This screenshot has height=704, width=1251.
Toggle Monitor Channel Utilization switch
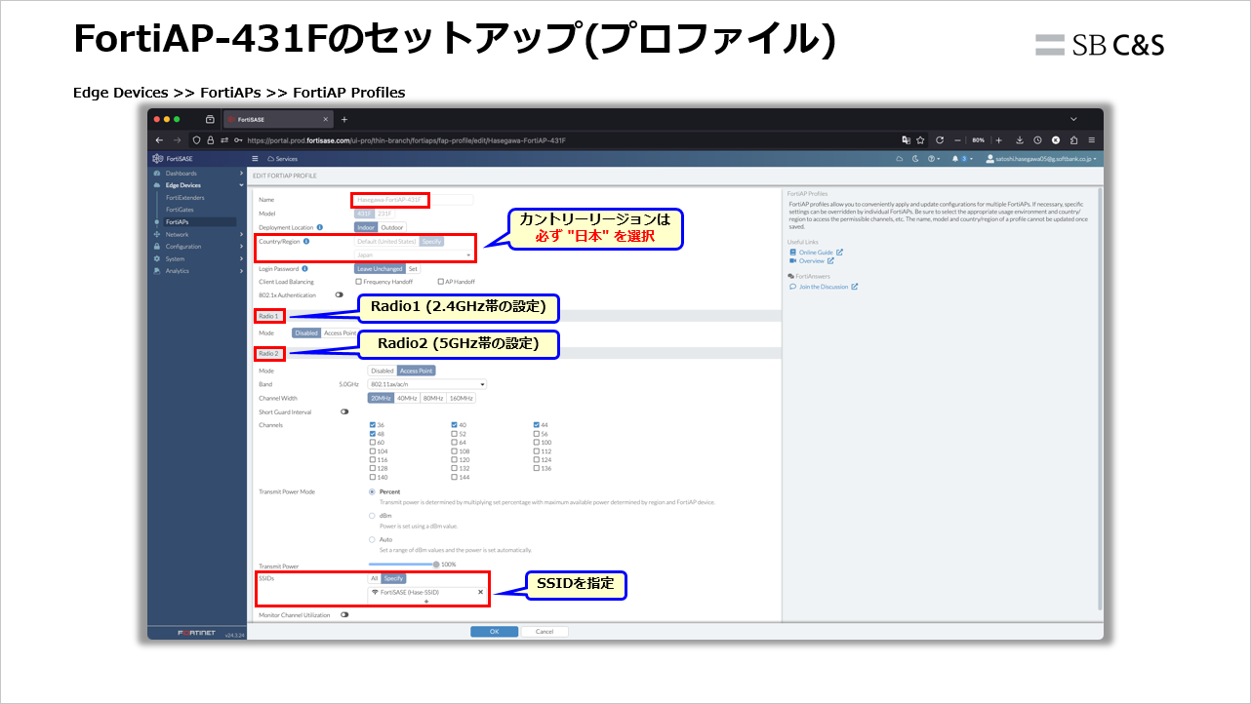click(344, 615)
